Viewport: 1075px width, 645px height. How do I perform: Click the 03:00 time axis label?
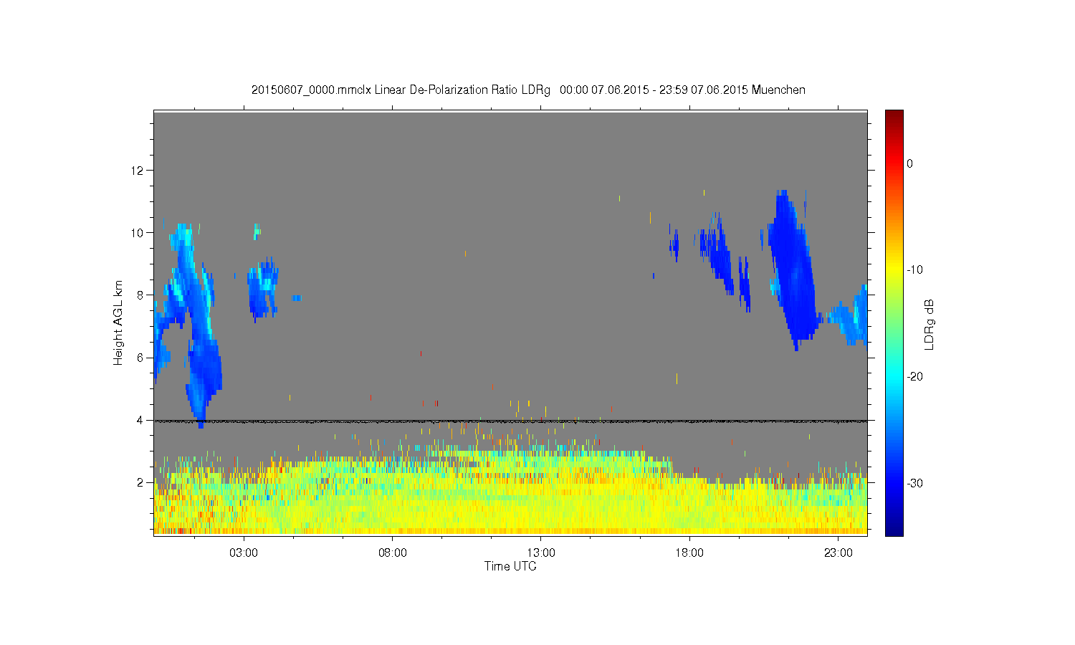(244, 553)
